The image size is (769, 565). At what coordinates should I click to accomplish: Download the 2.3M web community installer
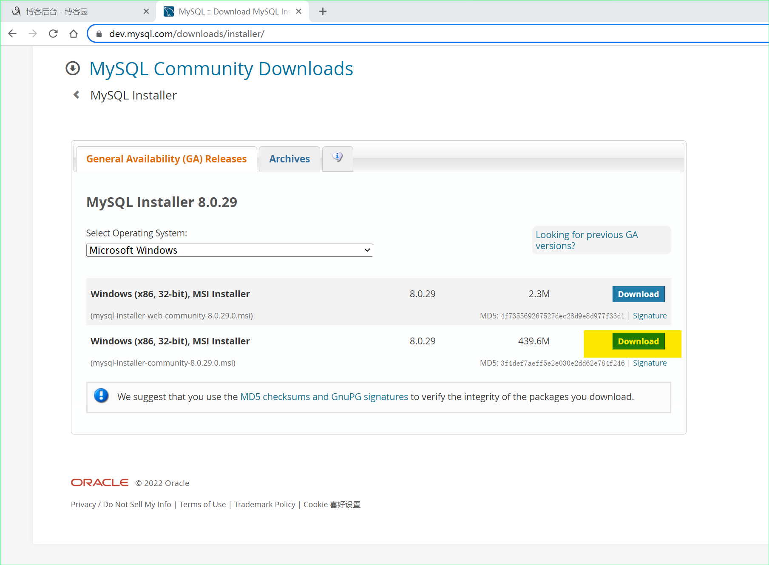[x=638, y=294]
